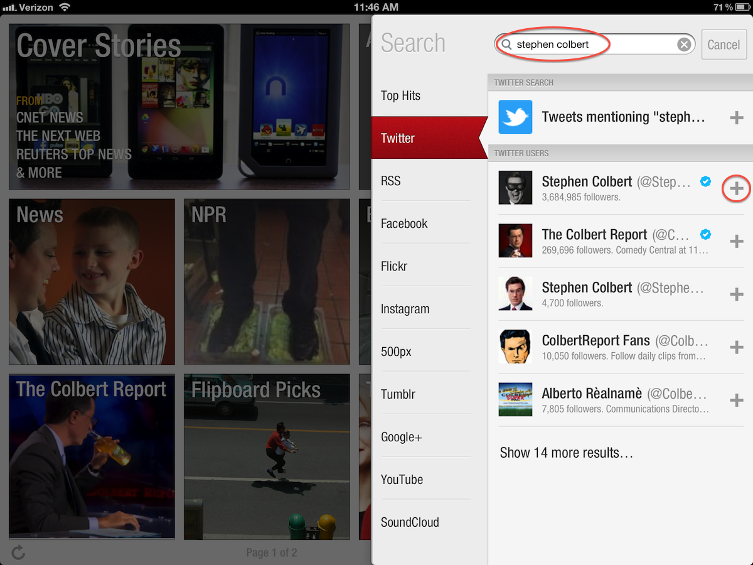Refresh the Flipboard page with the circular arrow
753x565 pixels.
[19, 552]
